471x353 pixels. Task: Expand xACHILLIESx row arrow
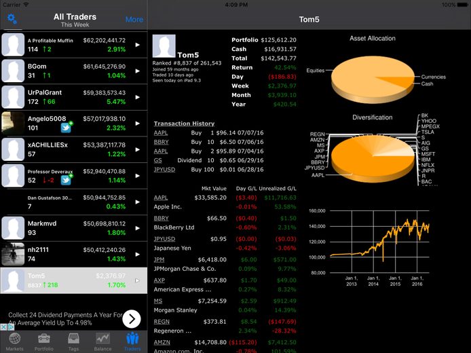tap(137, 149)
